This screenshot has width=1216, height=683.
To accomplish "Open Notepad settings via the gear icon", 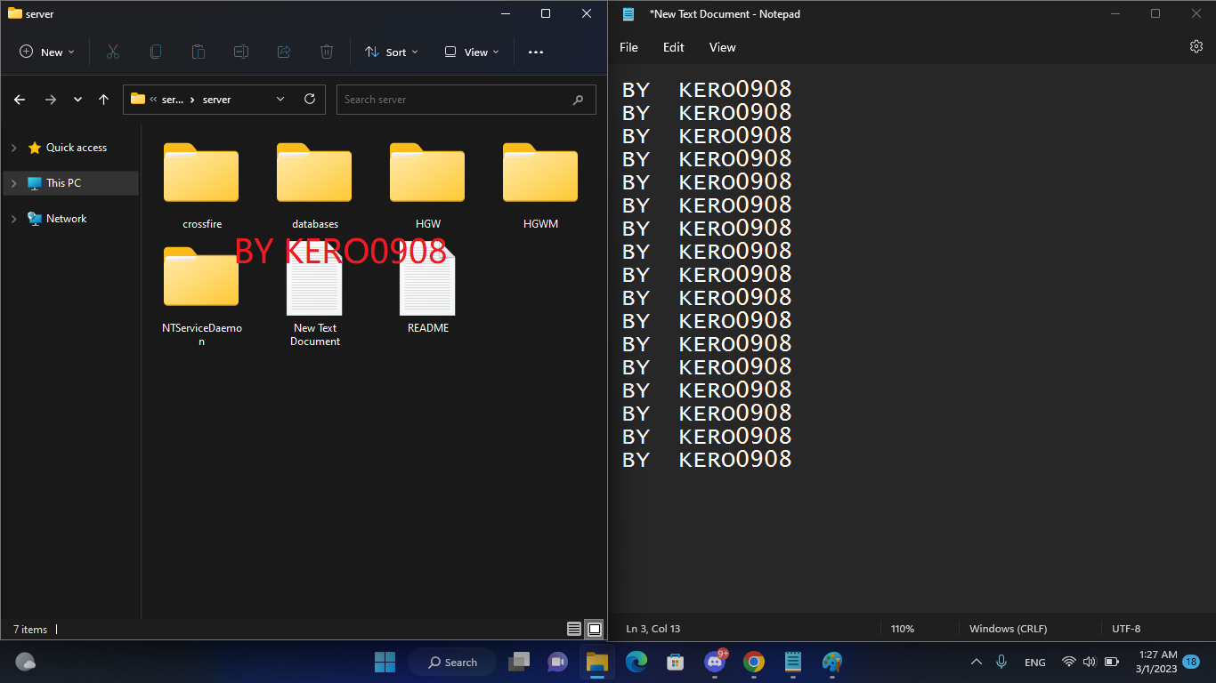I will [1196, 45].
